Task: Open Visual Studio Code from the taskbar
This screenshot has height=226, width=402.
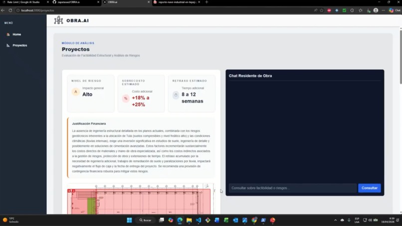Action: 199,220
